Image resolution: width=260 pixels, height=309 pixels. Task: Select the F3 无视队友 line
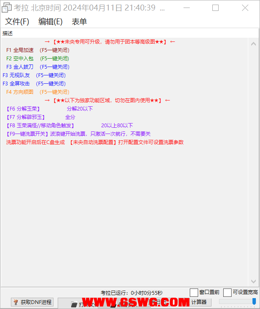[x=34, y=75]
